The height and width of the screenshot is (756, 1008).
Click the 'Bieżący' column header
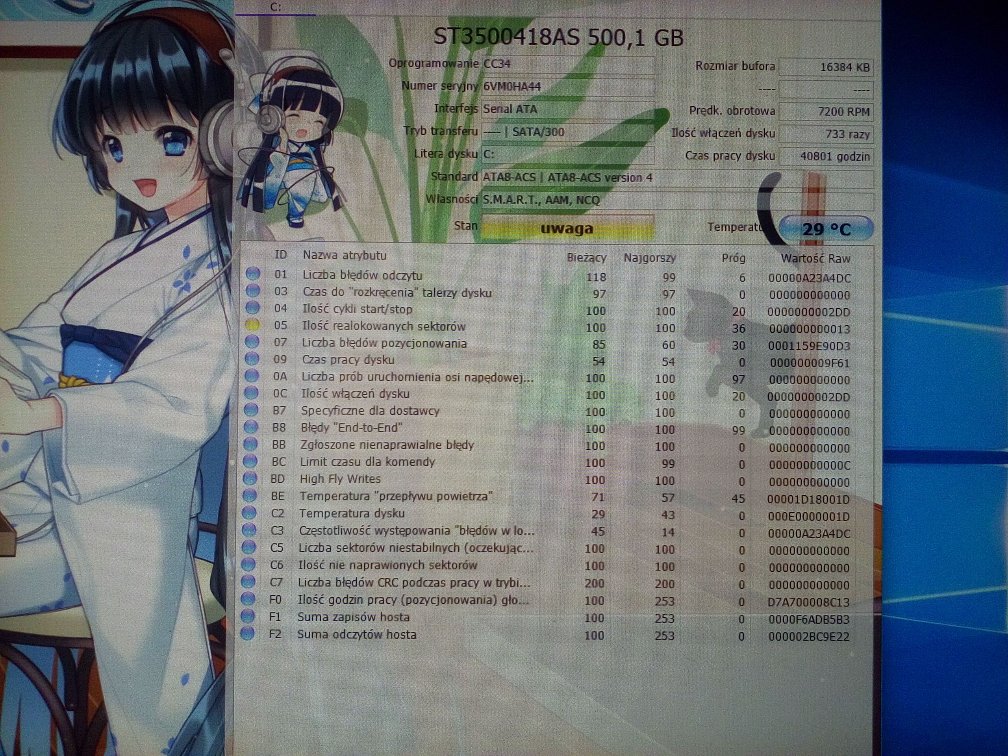(x=586, y=258)
